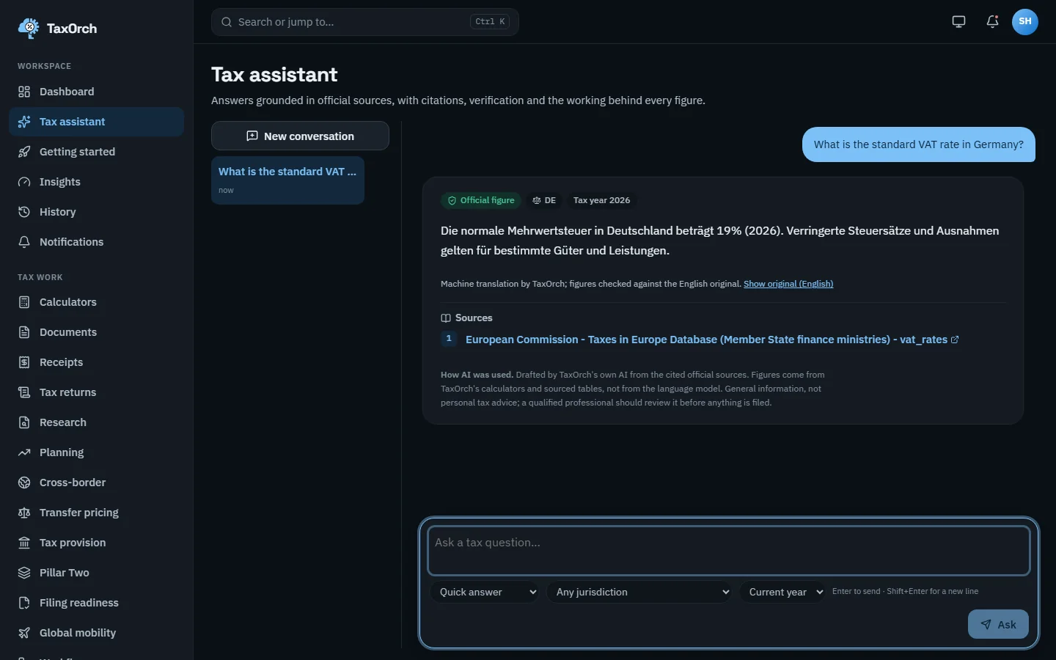1056x660 pixels.
Task: Click the external link icon after vat_rates
Action: coord(955,340)
